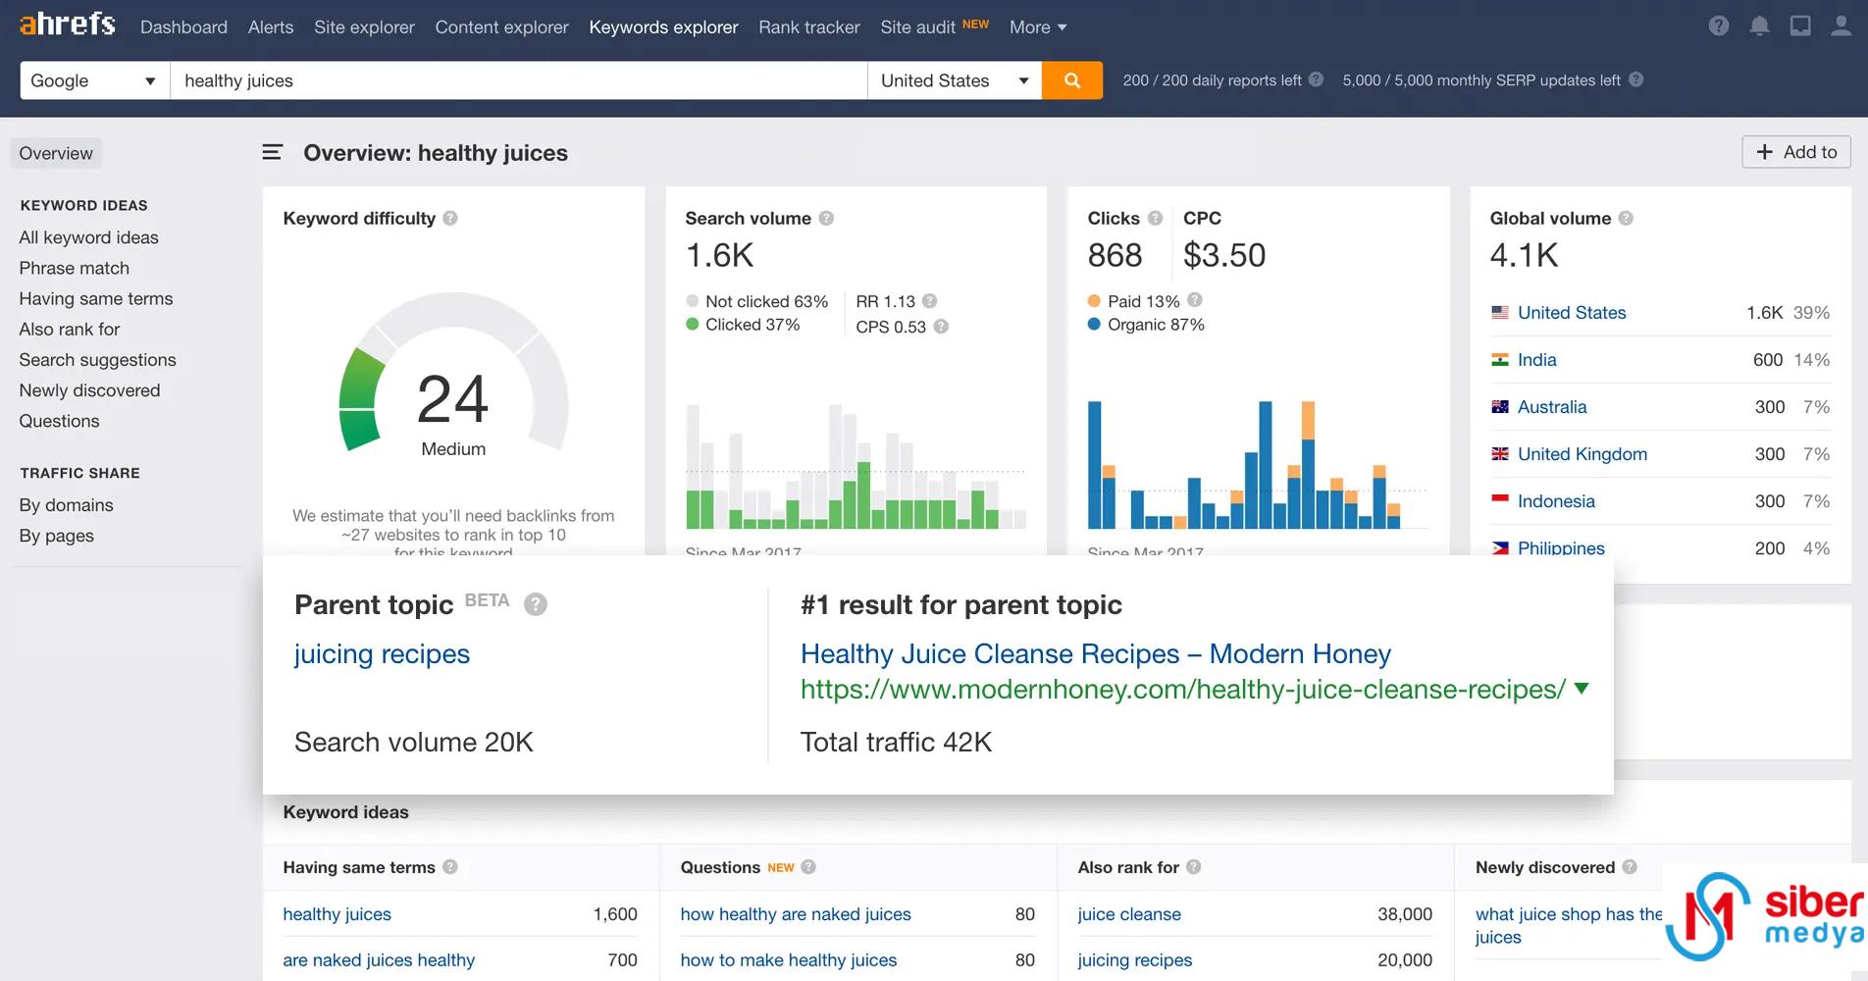Click help icon next to Paid 13%
Viewport: 1868px width, 981px height.
[x=1194, y=300]
